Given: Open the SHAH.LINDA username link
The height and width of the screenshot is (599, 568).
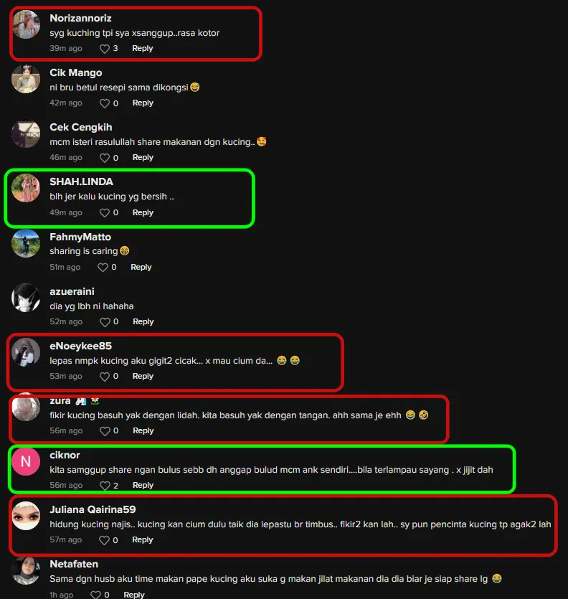Looking at the screenshot, I should click(81, 181).
